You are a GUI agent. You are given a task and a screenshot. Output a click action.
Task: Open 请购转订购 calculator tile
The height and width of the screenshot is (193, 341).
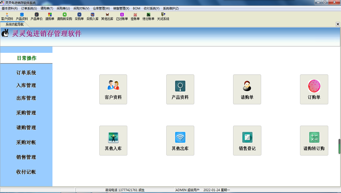(x=314, y=140)
